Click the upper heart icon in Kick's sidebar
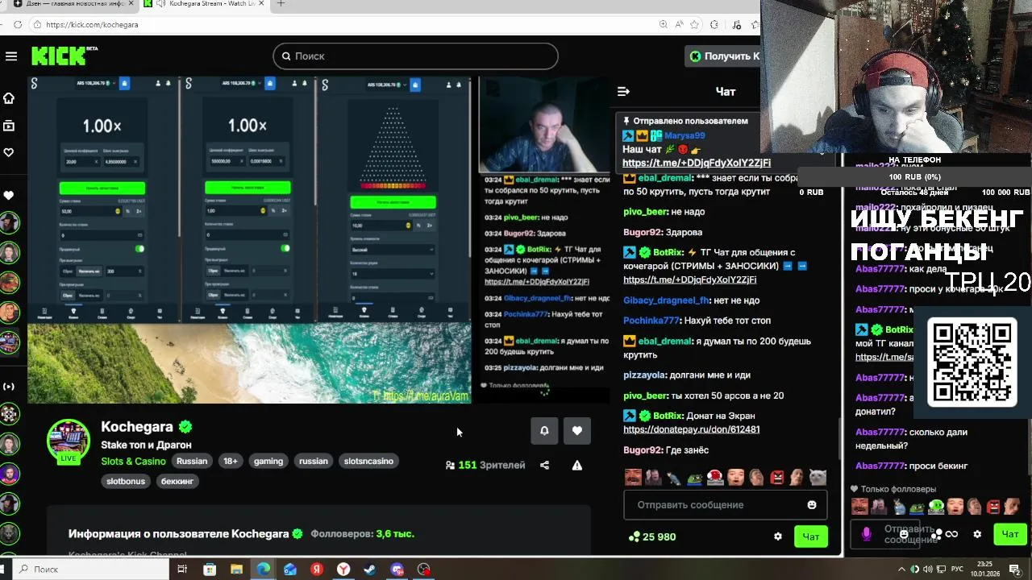The height and width of the screenshot is (580, 1032). coord(9,152)
